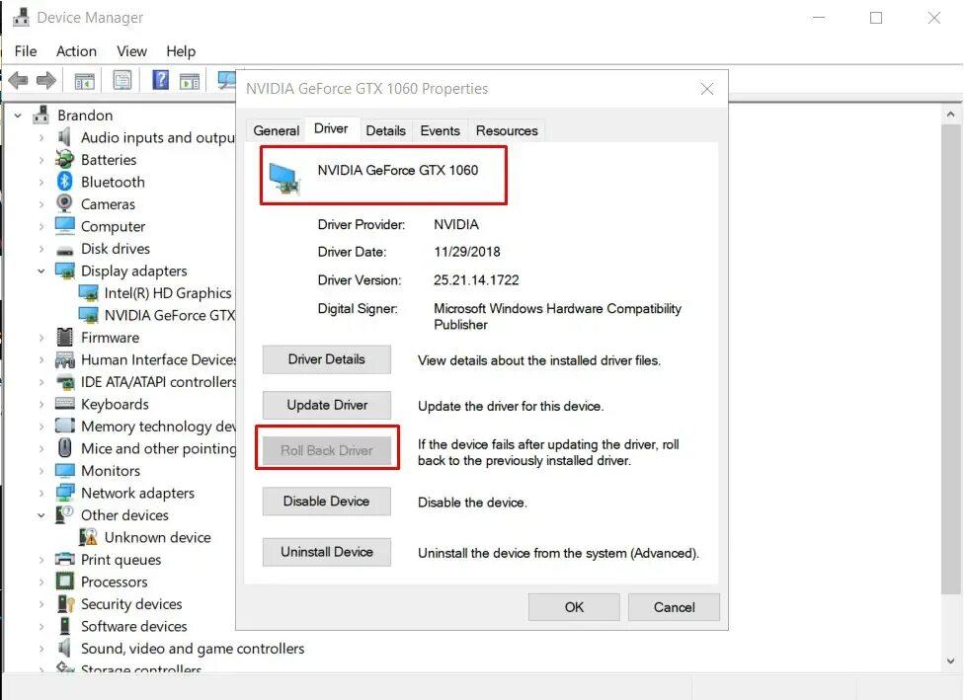Screen dimensions: 968x700
Task: Collapse the Other devices category
Action: click(x=41, y=515)
